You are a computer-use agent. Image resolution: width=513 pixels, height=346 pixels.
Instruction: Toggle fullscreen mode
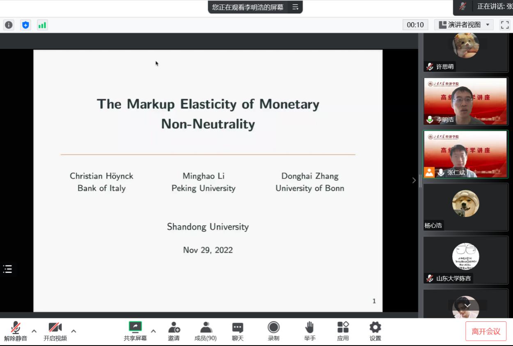click(x=504, y=25)
